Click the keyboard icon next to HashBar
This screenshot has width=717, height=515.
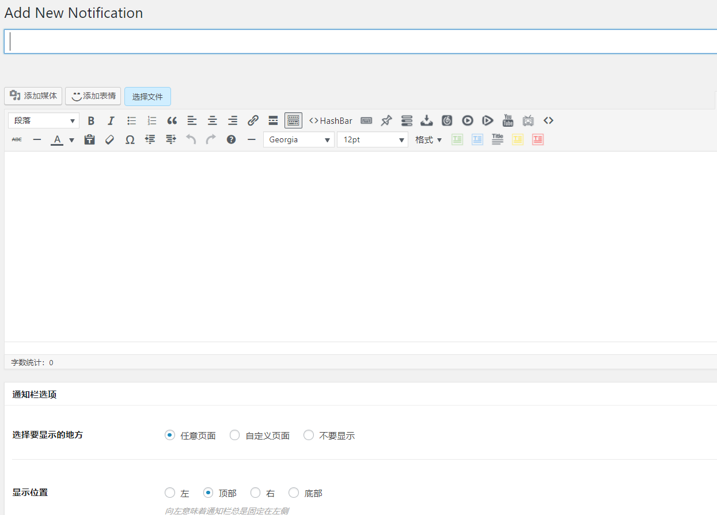click(x=366, y=120)
